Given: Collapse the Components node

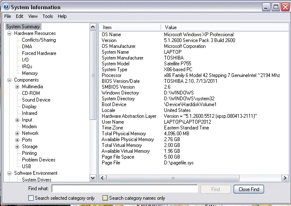Looking at the screenshot, I should (9, 80).
